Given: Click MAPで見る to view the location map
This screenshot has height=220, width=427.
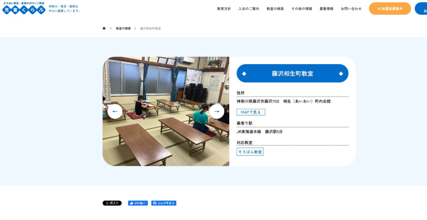Looking at the screenshot, I should tap(251, 112).
